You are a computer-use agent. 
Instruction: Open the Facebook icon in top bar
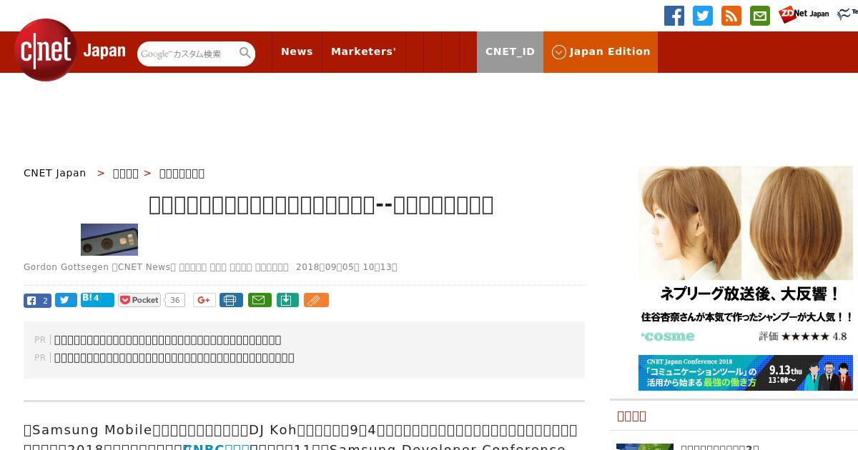coord(674,16)
